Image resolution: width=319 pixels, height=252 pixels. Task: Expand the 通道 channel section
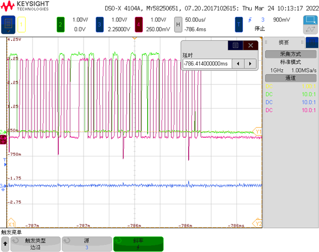coord(291,78)
